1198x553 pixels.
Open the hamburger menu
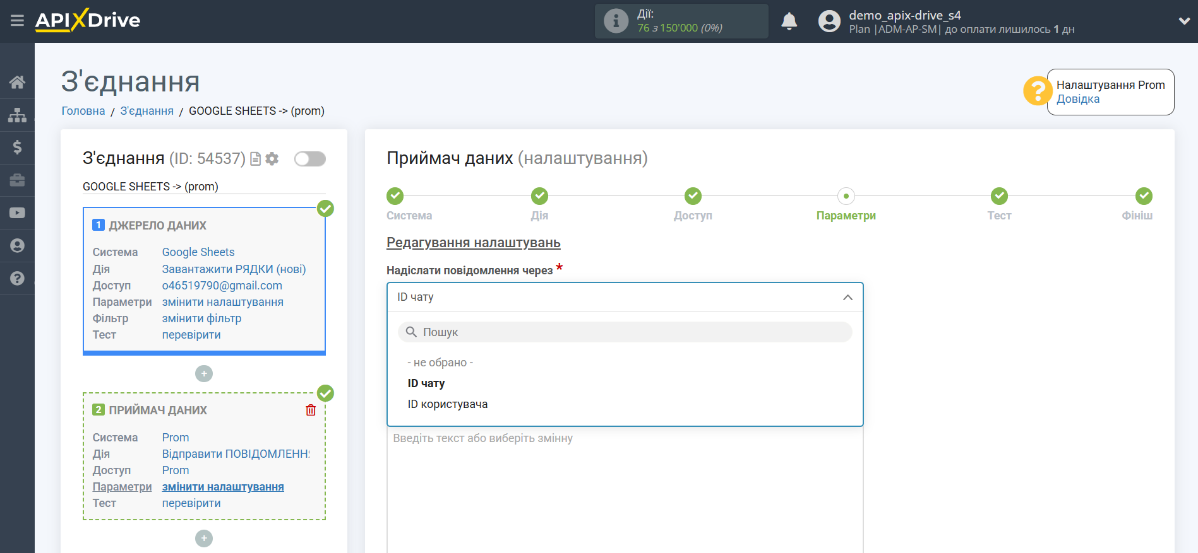coord(17,21)
